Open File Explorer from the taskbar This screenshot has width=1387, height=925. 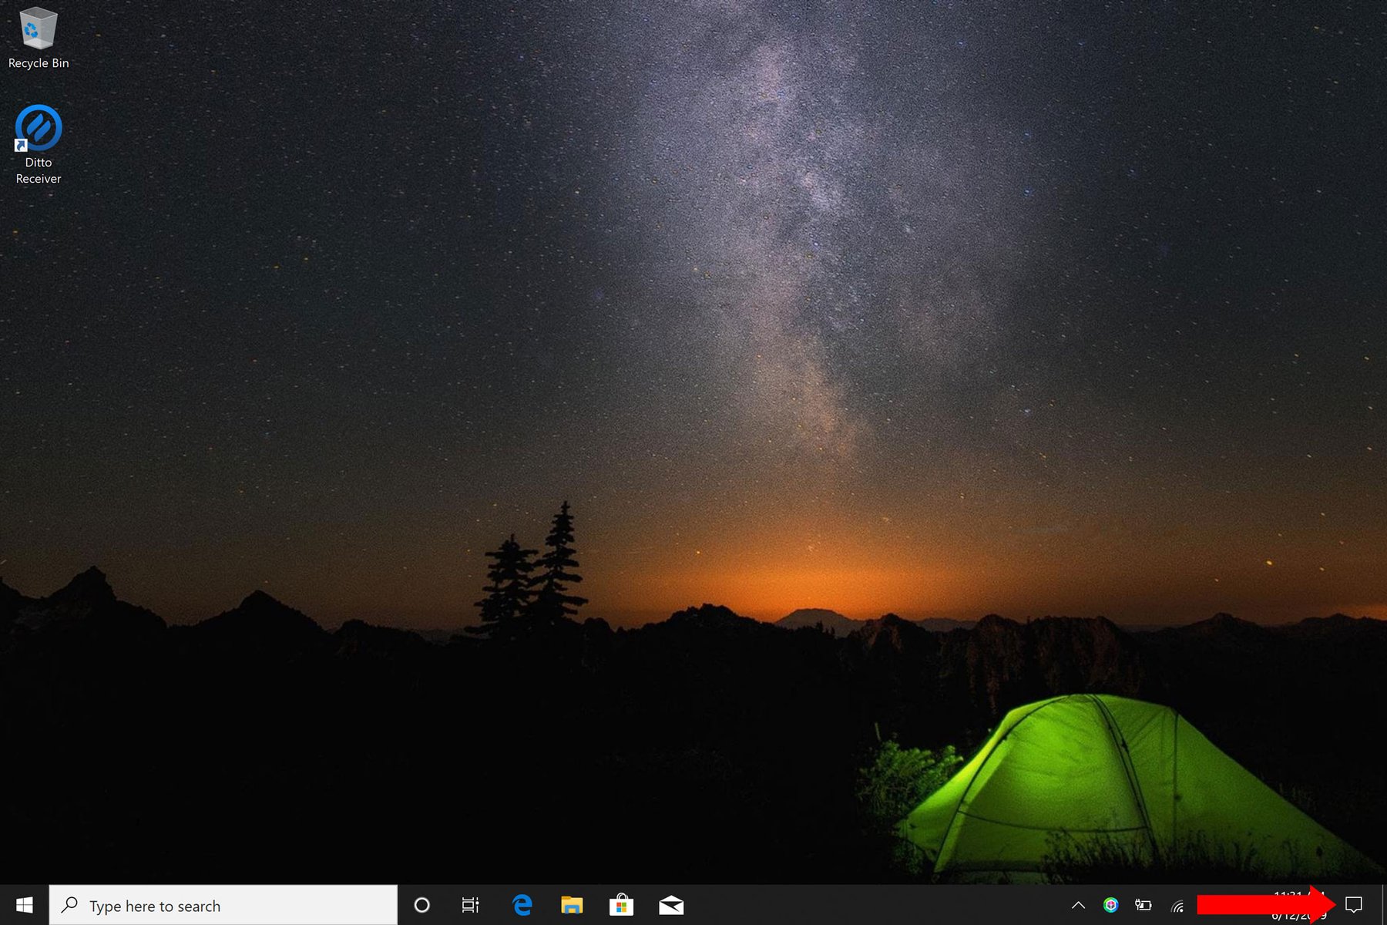572,905
